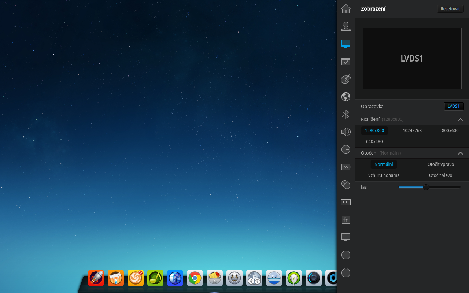Open the Display settings icon in sidebar
The image size is (469, 293).
[x=346, y=44]
